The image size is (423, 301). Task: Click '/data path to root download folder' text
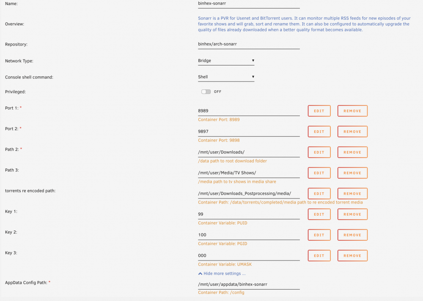point(233,161)
